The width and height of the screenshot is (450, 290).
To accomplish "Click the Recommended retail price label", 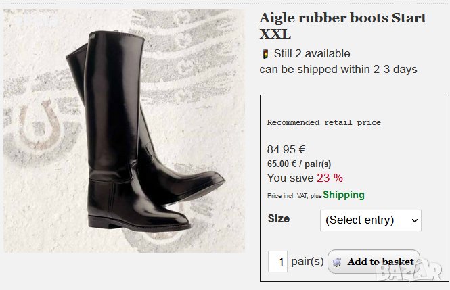I will 323,122.
